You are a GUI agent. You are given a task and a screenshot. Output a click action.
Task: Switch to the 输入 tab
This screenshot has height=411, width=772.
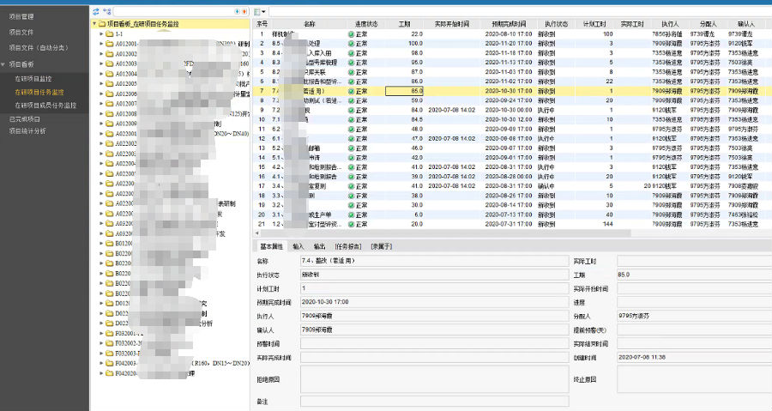(x=298, y=246)
